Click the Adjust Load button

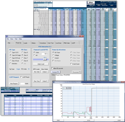[x=41, y=64]
